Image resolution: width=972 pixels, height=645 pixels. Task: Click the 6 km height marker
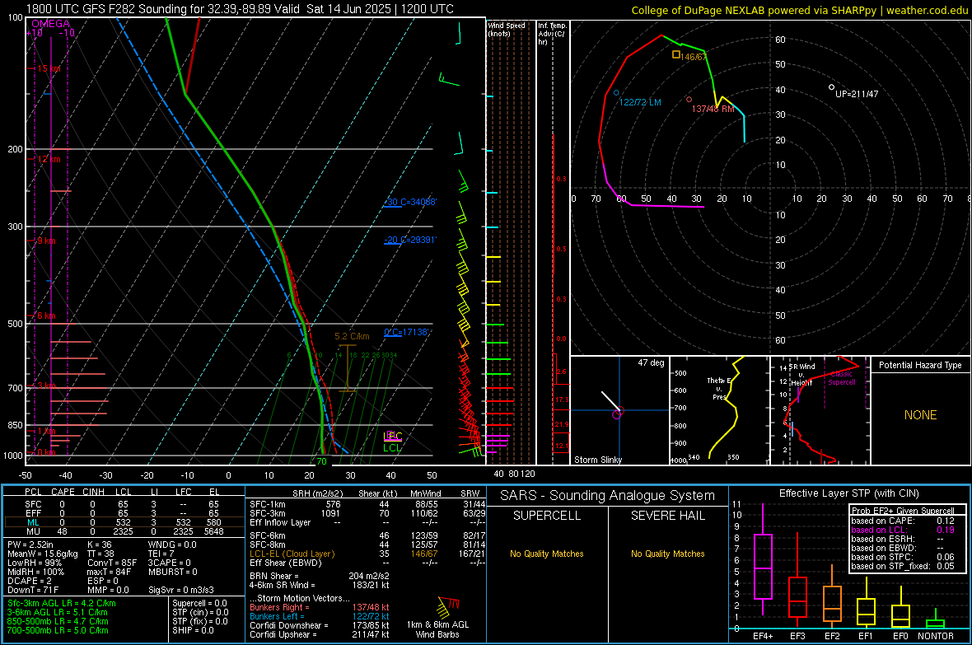pyautogui.click(x=46, y=315)
